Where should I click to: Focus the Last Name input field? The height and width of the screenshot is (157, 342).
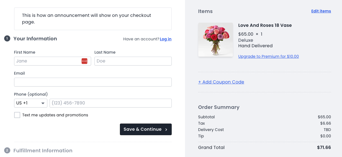coord(133,61)
